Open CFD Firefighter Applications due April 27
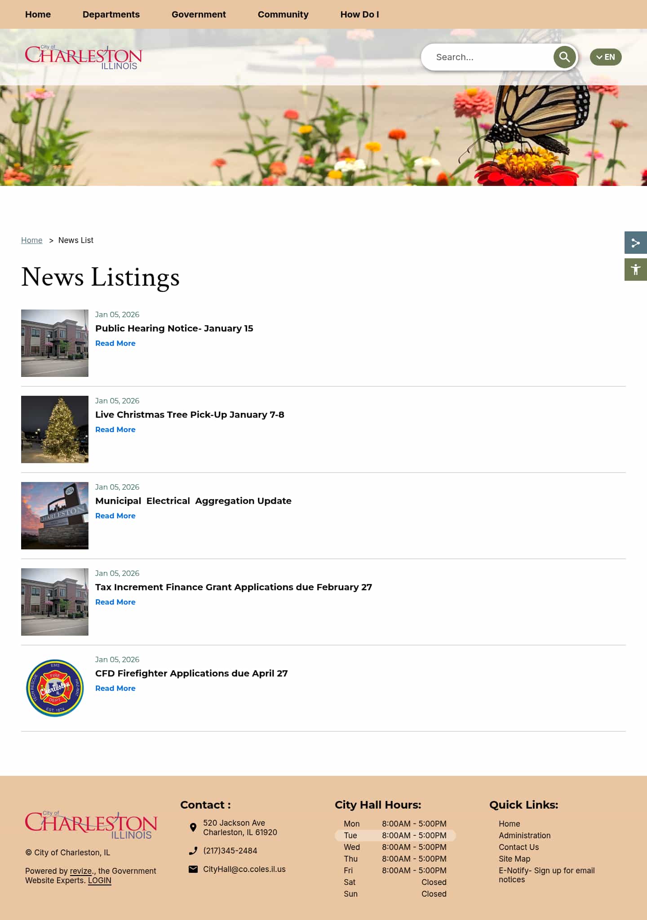The width and height of the screenshot is (647, 920). coord(191,673)
